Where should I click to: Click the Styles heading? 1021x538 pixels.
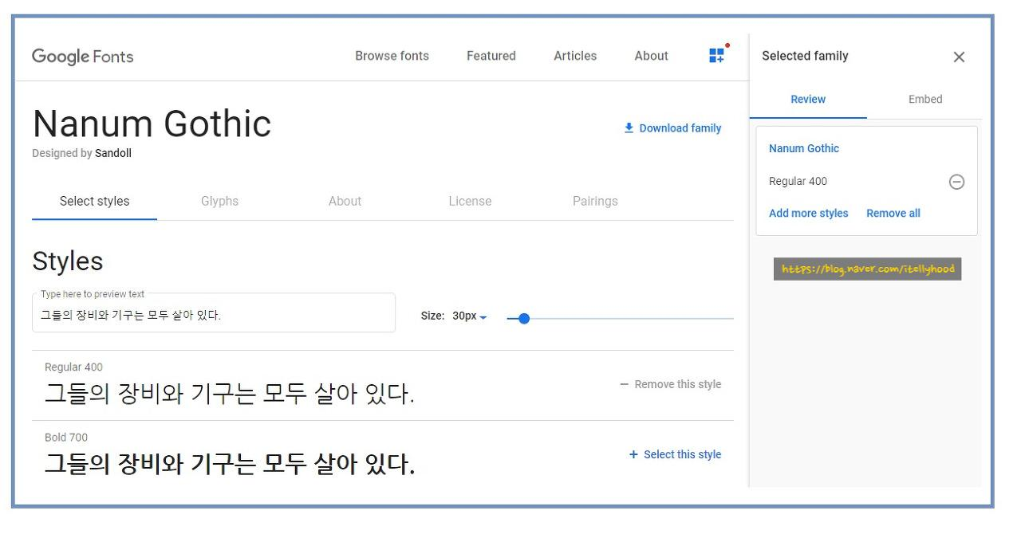pos(68,261)
